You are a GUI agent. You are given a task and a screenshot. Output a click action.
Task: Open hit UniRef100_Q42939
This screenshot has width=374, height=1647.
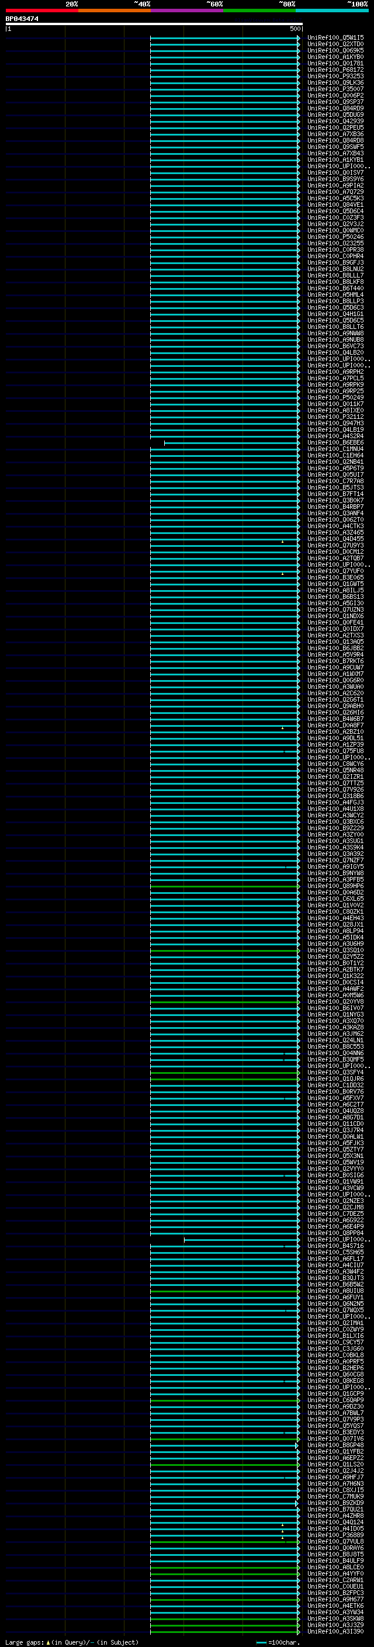[335, 121]
